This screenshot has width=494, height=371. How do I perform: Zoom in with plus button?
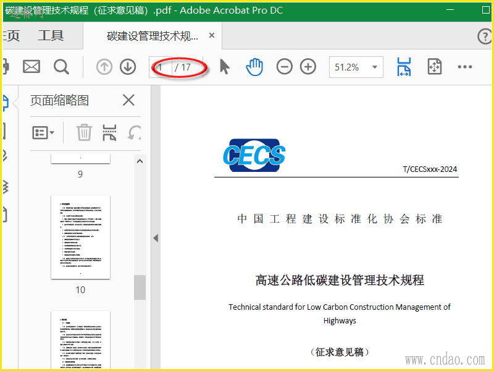tap(308, 67)
